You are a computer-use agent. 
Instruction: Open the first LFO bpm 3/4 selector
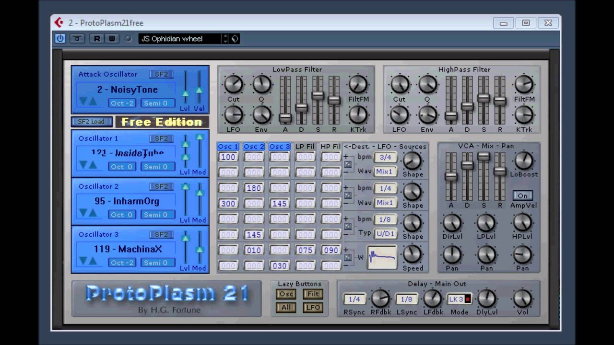385,157
